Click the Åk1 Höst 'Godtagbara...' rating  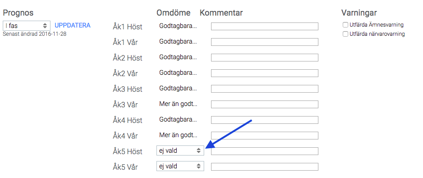(178, 26)
